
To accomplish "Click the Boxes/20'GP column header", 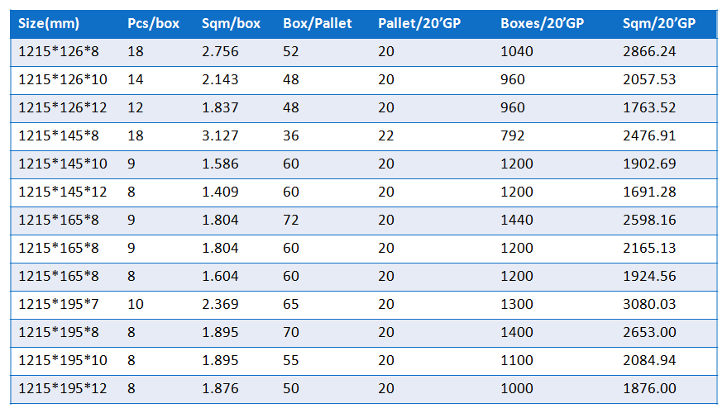I will (x=542, y=23).
